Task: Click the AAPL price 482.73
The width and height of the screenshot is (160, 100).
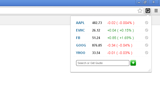Action: [x=97, y=23]
